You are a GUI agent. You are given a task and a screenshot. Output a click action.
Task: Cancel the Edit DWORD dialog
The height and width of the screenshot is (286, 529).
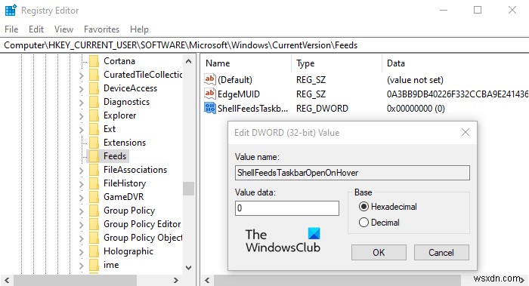[x=441, y=252]
